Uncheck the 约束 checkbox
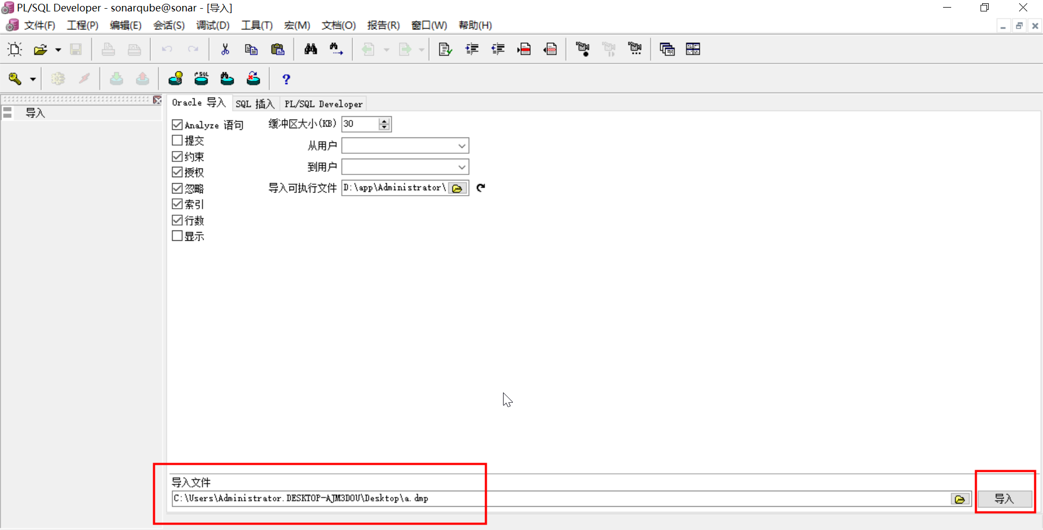The height and width of the screenshot is (530, 1043). click(x=177, y=157)
